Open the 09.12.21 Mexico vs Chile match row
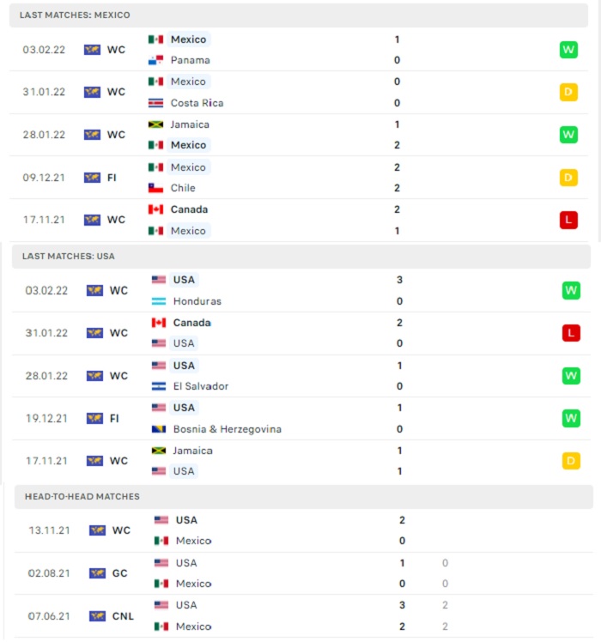This screenshot has width=601, height=642. (x=299, y=178)
